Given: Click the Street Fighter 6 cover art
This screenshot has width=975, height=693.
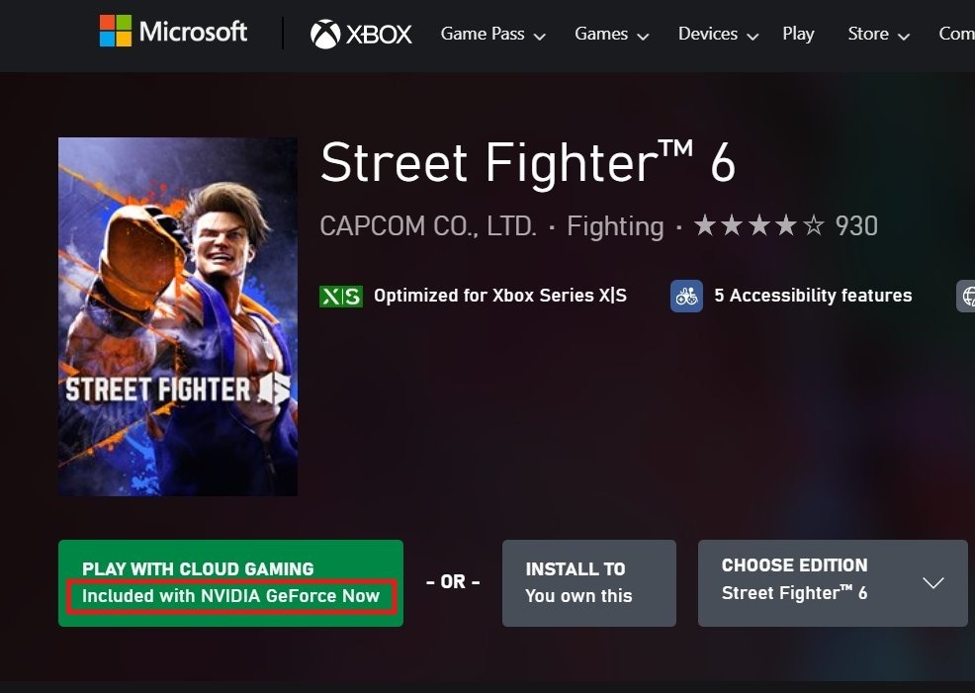Looking at the screenshot, I should coord(178,316).
